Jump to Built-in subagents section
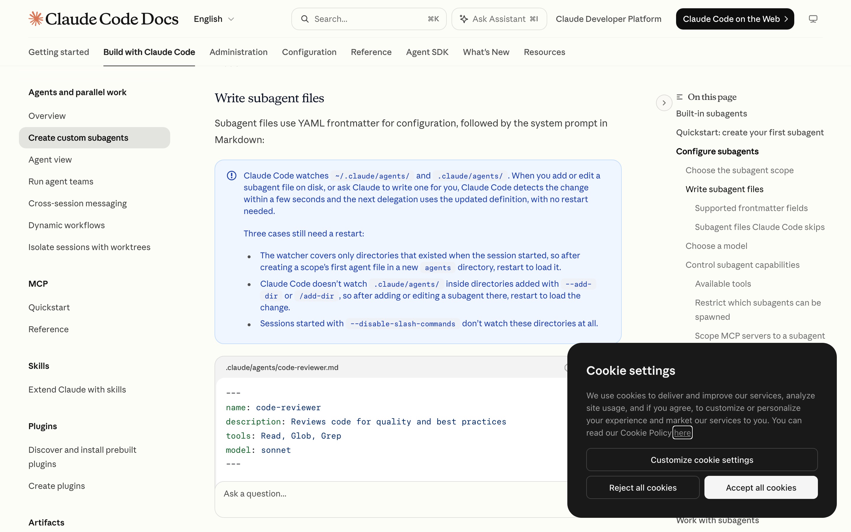 coord(712,113)
